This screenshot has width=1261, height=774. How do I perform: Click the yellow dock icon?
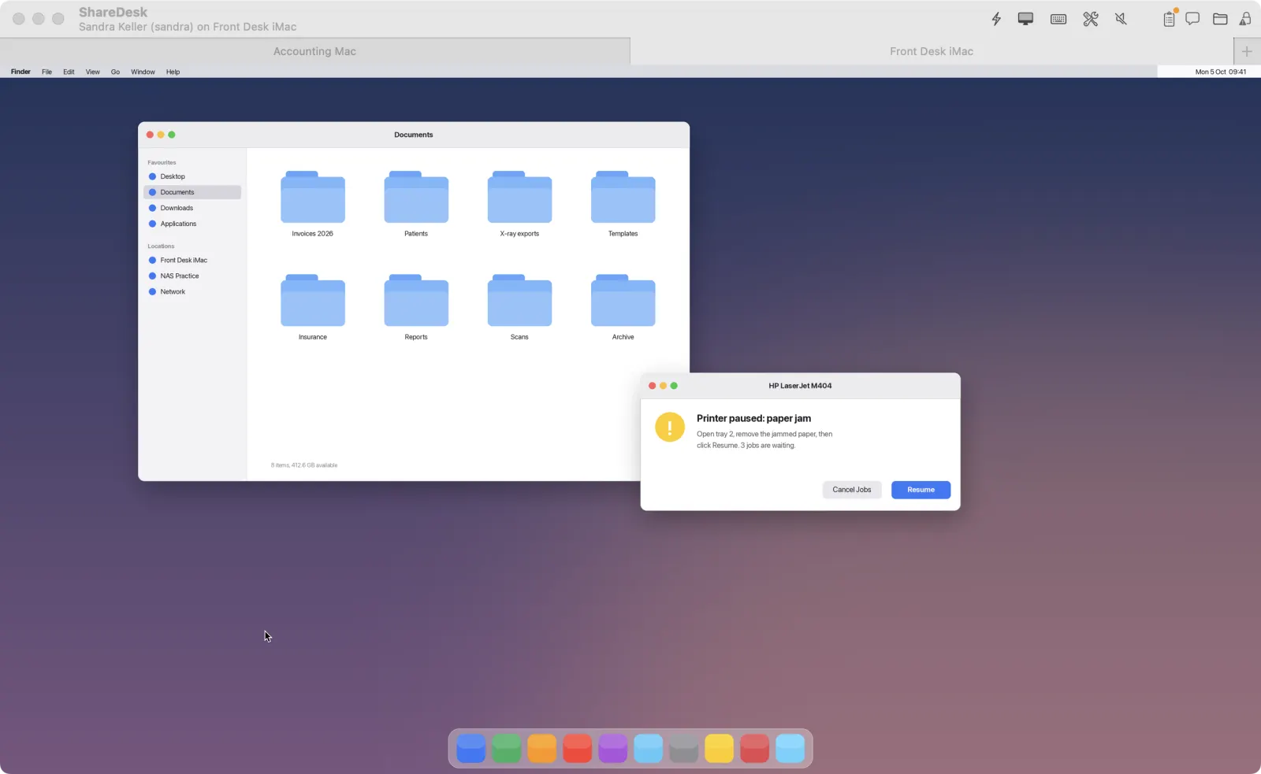coord(719,748)
